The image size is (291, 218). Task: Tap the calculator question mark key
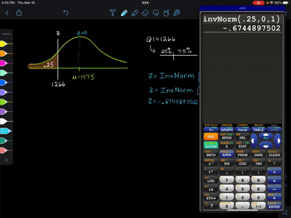pos(211,206)
